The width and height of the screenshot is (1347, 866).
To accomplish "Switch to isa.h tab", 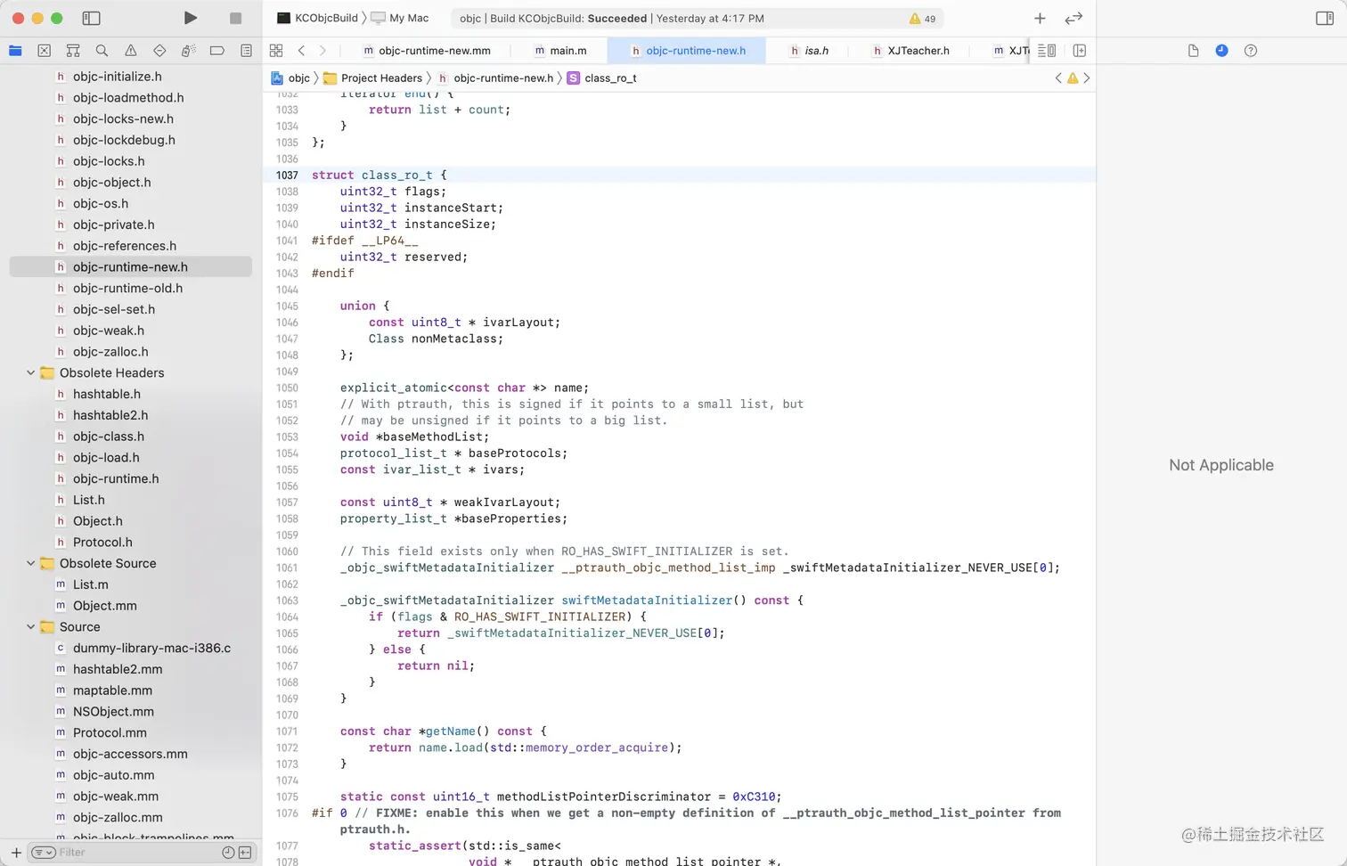I will click(x=809, y=51).
